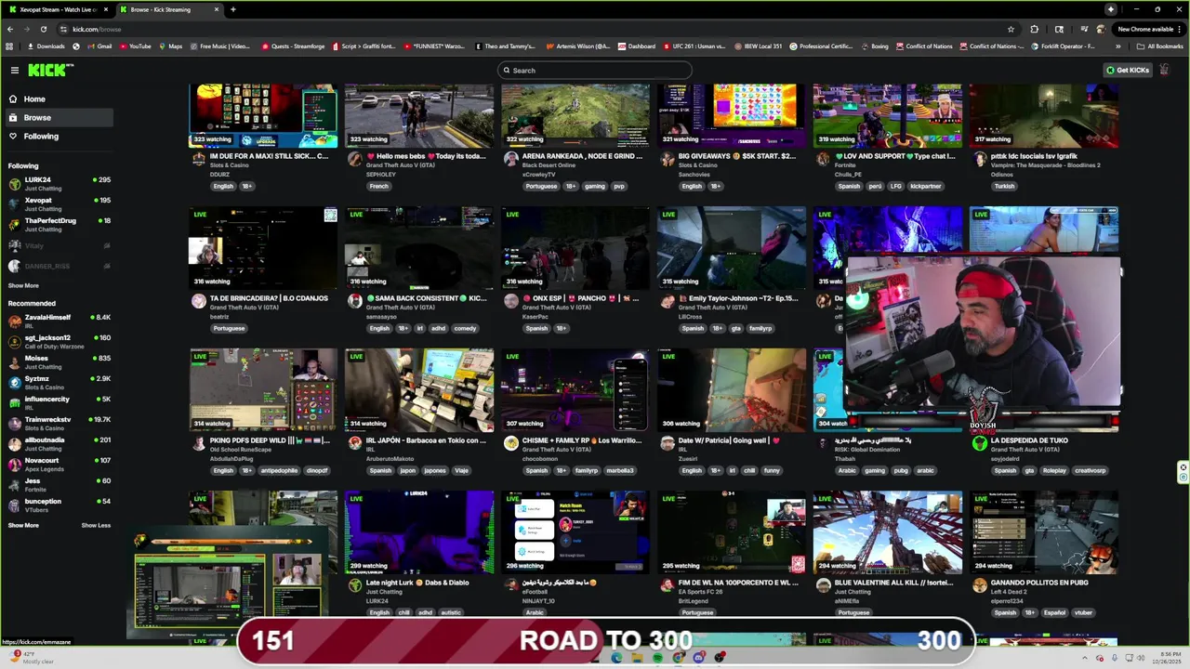This screenshot has height=669, width=1190.
Task: Open the Home sidebar item
Action: click(x=59, y=98)
